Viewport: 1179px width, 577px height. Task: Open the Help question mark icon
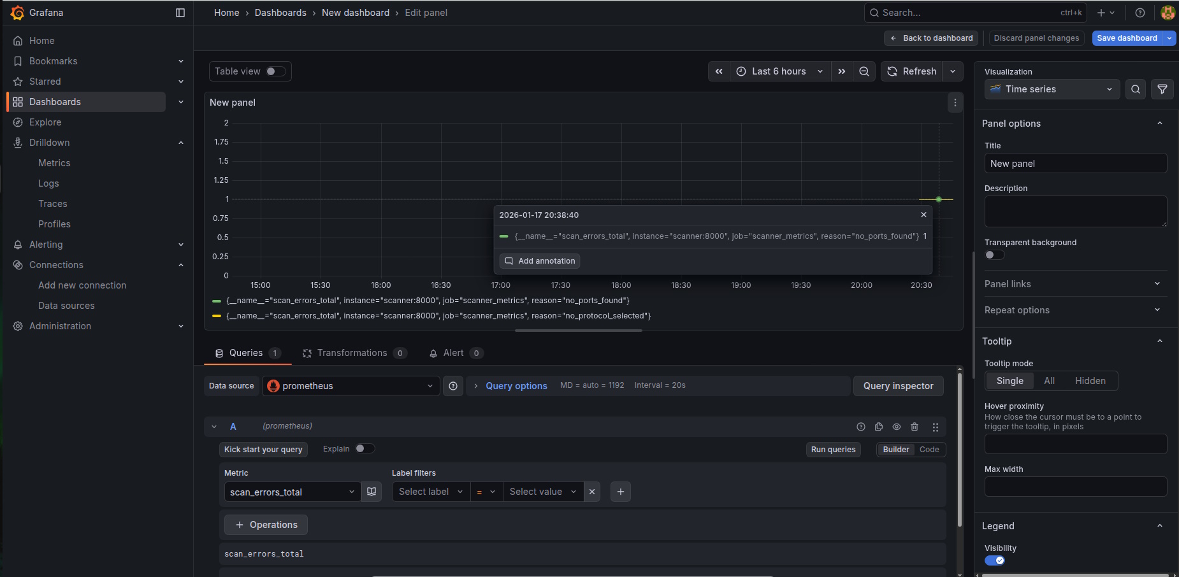coord(1140,13)
